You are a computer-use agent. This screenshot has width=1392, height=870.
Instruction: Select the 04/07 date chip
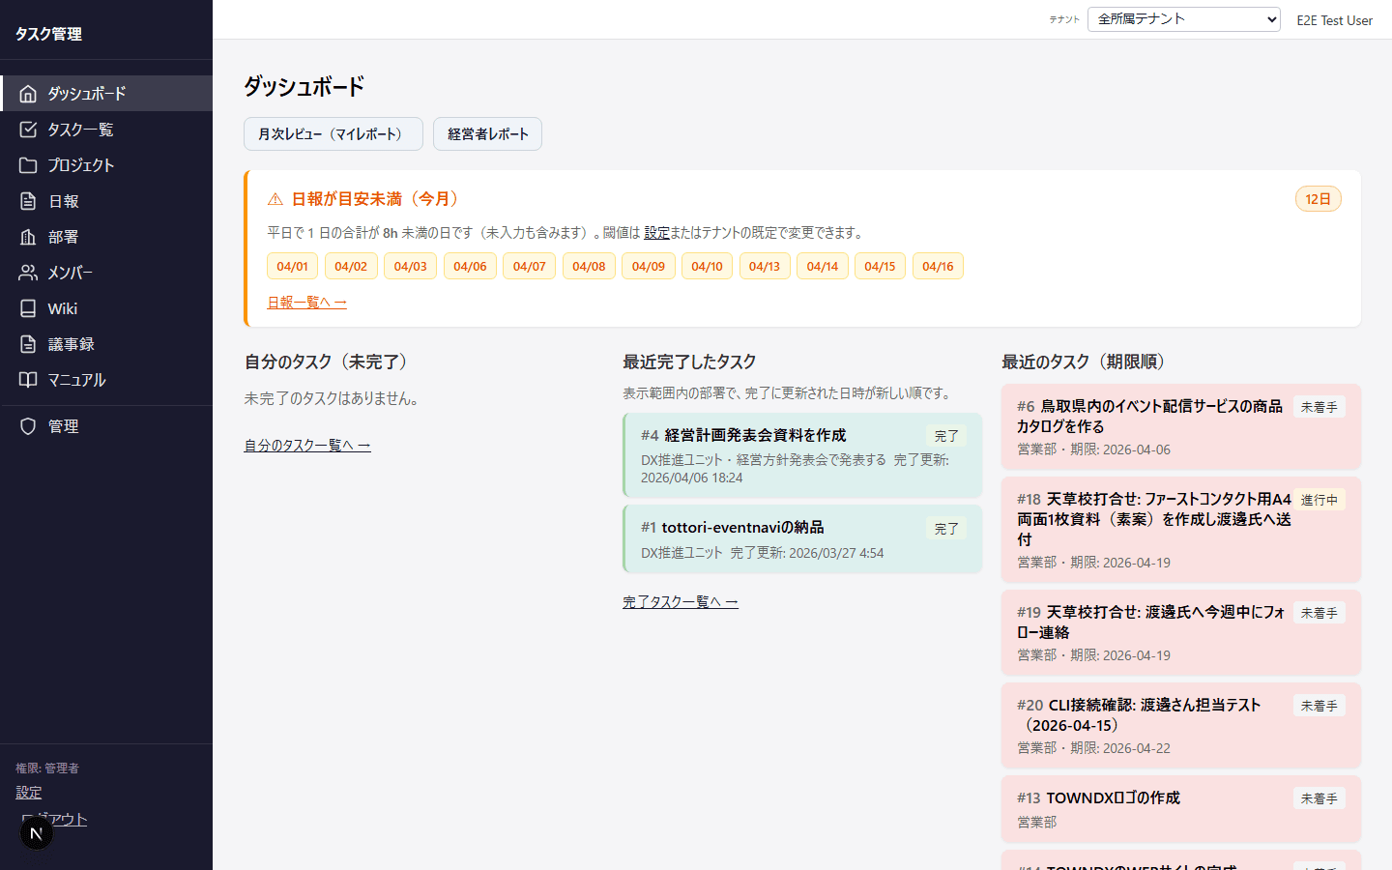point(529,267)
